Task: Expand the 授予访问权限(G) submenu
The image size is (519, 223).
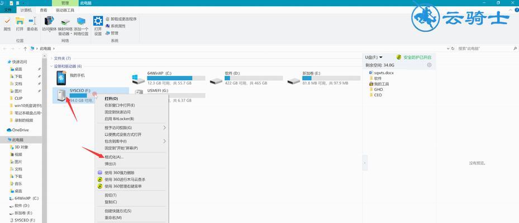Action: 132,128
